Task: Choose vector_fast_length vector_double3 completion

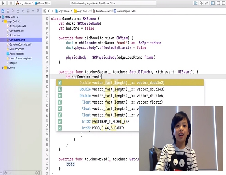Action: coord(130,89)
